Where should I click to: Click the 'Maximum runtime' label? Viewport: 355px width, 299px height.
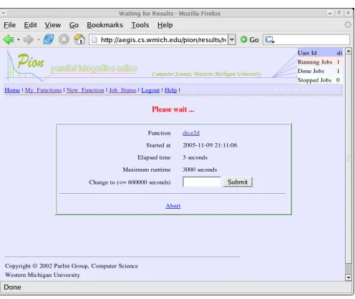click(147, 170)
